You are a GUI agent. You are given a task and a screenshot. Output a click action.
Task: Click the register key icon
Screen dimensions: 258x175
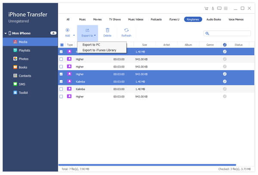click(213, 9)
